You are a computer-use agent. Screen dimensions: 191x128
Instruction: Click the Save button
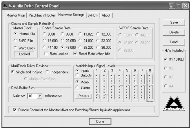click(174, 22)
